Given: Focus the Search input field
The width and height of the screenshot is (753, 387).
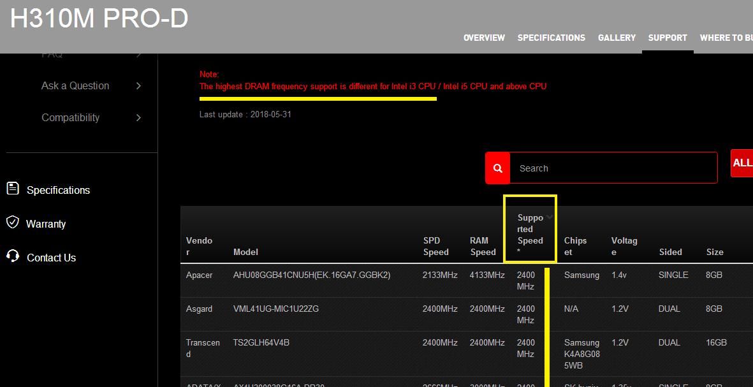Looking at the screenshot, I should pyautogui.click(x=613, y=168).
